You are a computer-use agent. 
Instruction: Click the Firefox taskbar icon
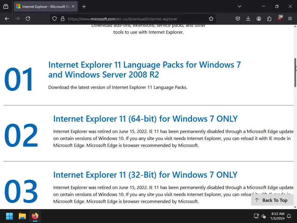[x=35, y=216]
